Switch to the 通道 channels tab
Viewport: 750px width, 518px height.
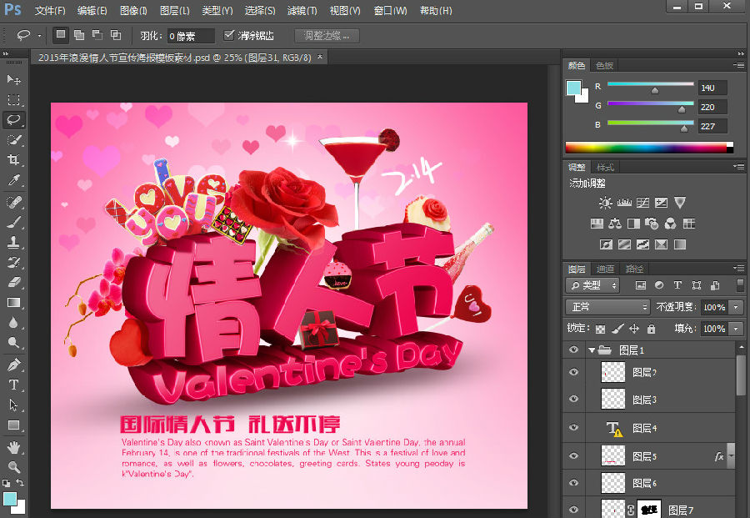coord(605,269)
